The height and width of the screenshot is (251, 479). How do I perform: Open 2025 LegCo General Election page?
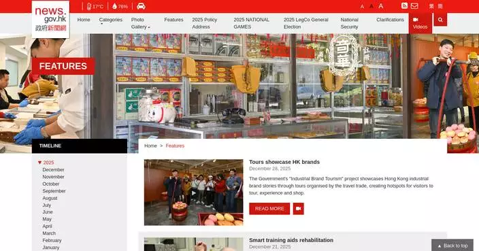(x=305, y=23)
